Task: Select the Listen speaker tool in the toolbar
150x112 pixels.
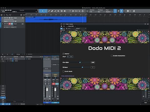Action: [65, 11]
